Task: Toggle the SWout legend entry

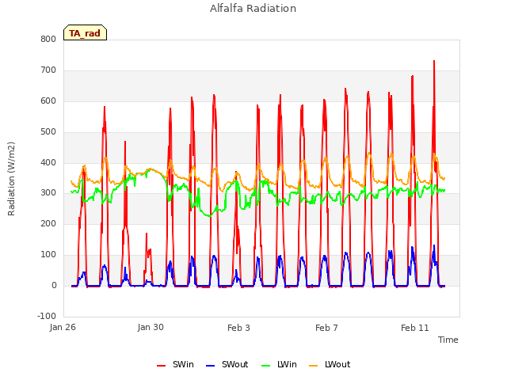Action: point(227,364)
